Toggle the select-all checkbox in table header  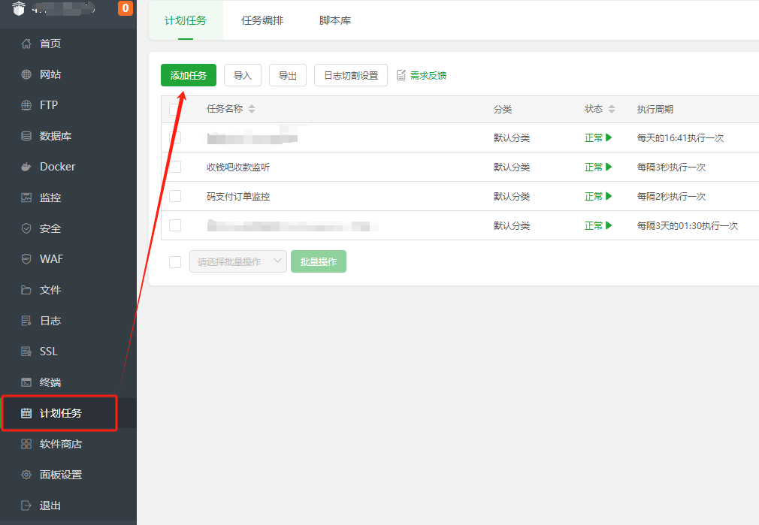pos(175,110)
